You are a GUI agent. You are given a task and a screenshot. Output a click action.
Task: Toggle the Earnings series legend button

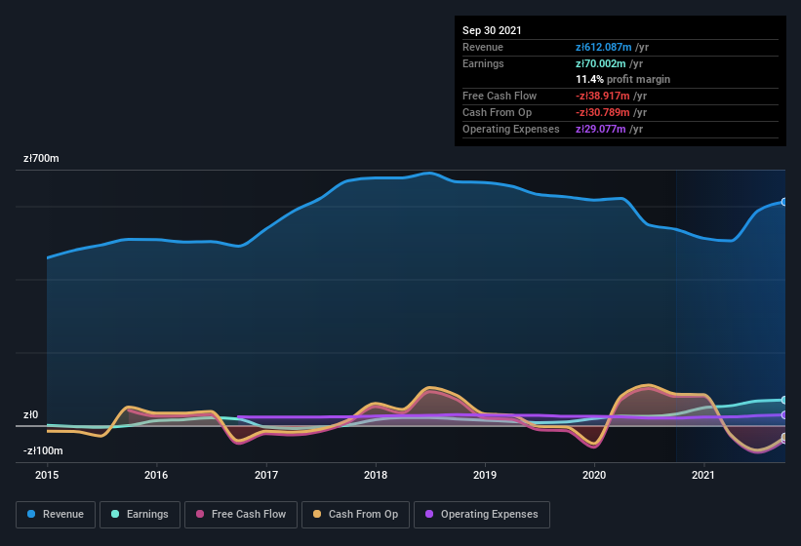coord(140,515)
